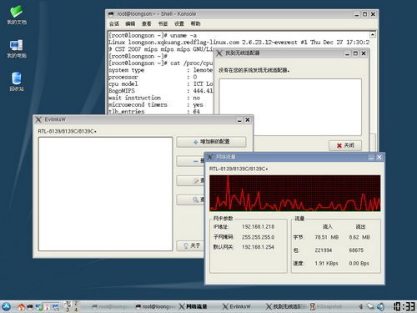Click the X window icon of the 网络流量 window

[x=210, y=157]
